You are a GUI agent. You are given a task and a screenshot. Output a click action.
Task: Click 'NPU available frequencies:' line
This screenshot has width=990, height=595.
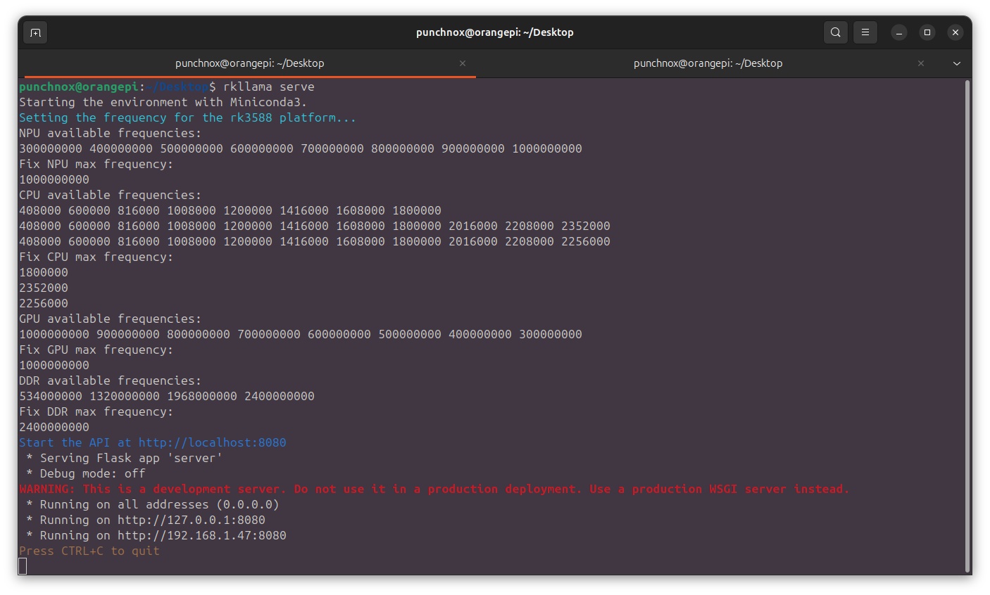coord(111,134)
